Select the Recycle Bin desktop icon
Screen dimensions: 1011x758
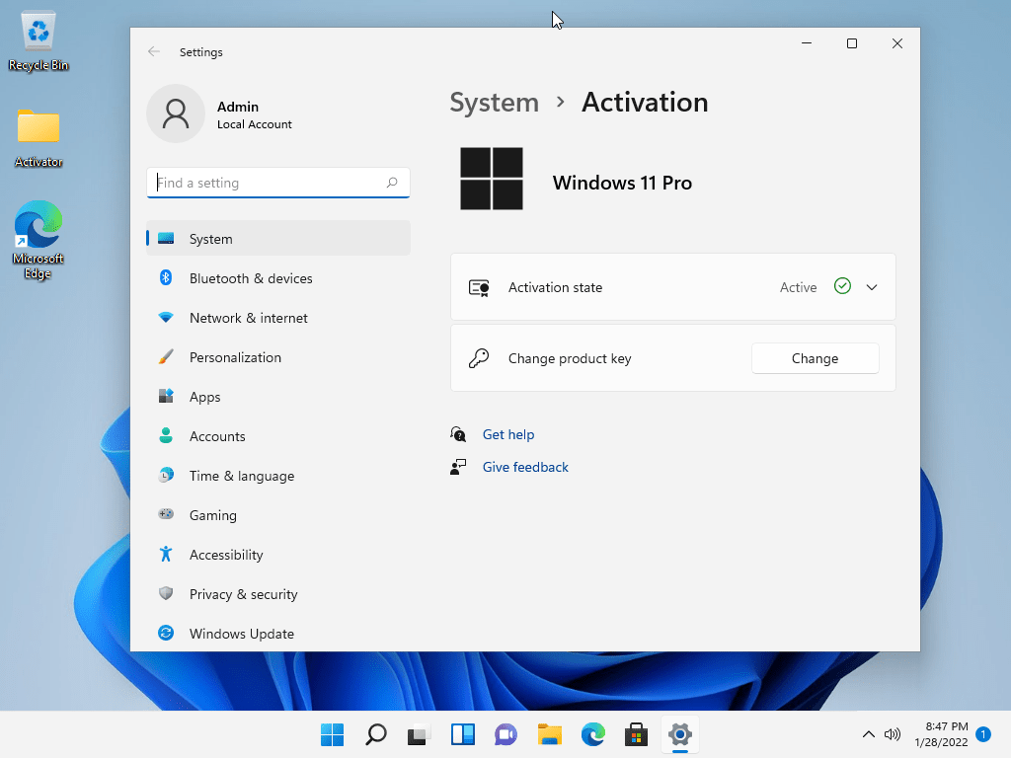tap(39, 41)
